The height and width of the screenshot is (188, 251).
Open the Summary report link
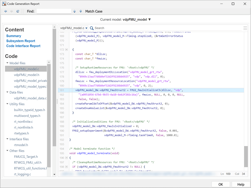point(14,36)
